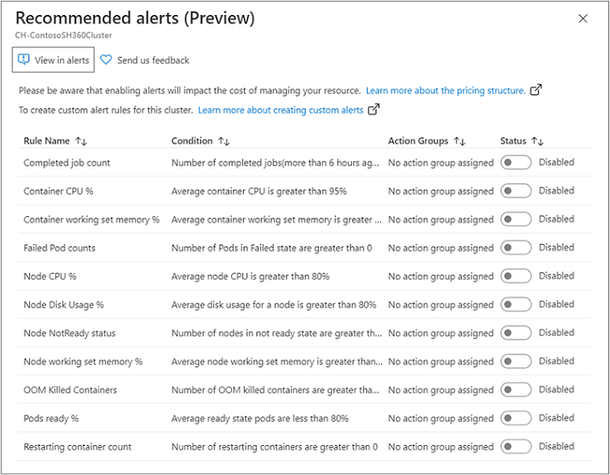
Task: Sort by Action Groups column arrows
Action: coord(460,141)
